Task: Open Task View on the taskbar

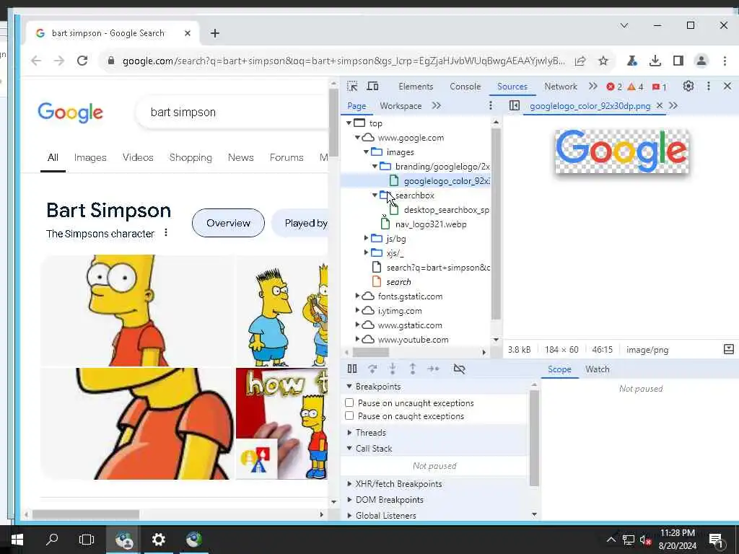Action: [x=87, y=540]
